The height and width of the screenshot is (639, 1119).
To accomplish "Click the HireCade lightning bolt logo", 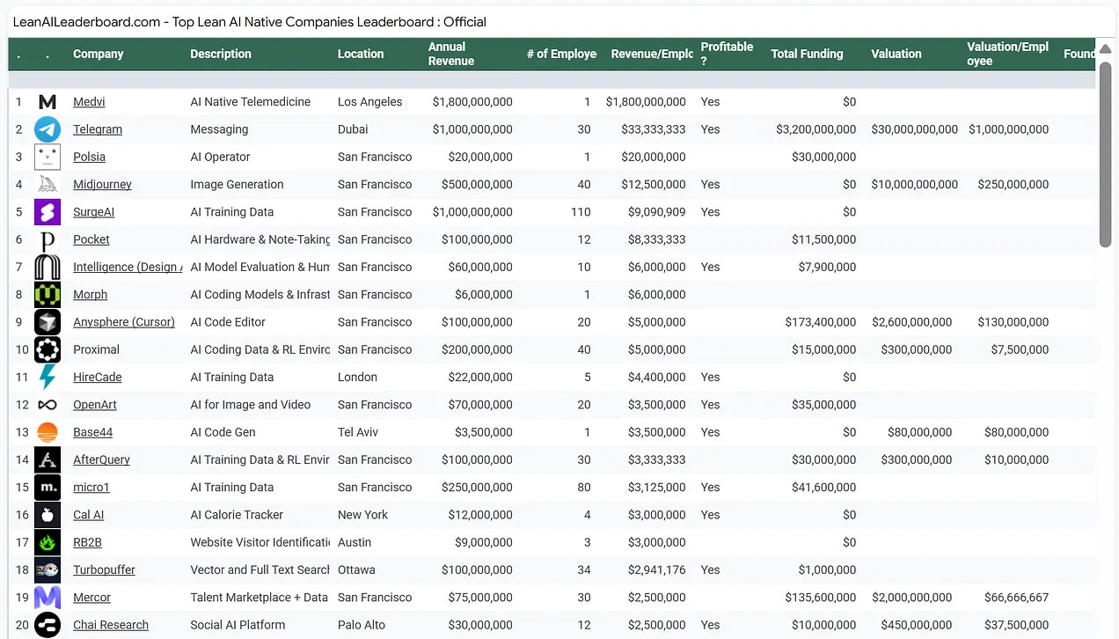I will [x=48, y=377].
